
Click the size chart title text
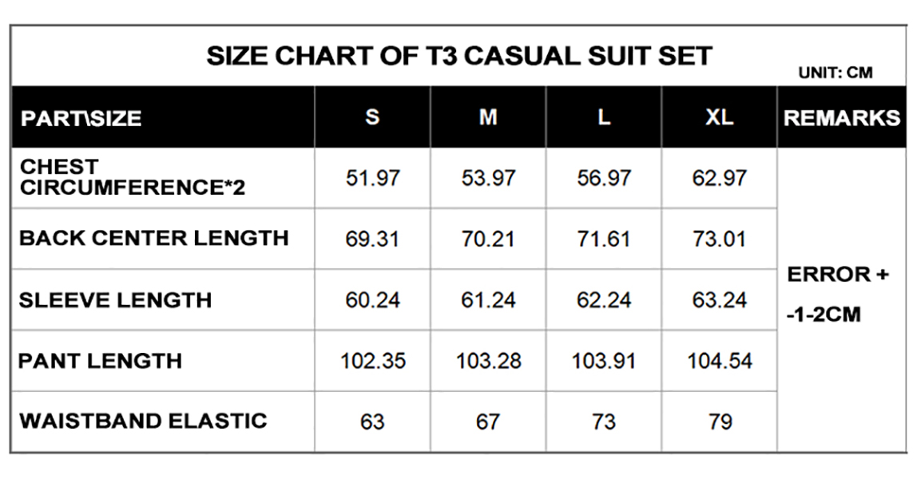point(458,56)
